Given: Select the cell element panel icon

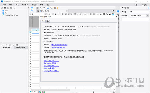Looking at the screenshot, I should [118, 12].
